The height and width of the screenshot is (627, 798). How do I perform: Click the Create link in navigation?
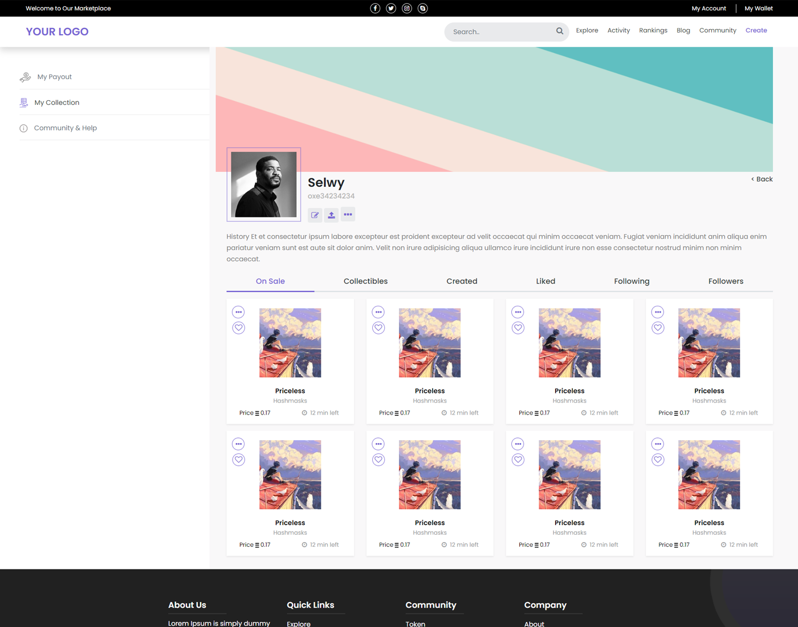756,30
